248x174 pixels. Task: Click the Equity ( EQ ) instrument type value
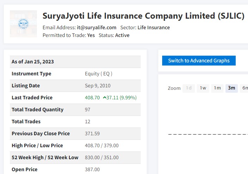click(x=98, y=74)
